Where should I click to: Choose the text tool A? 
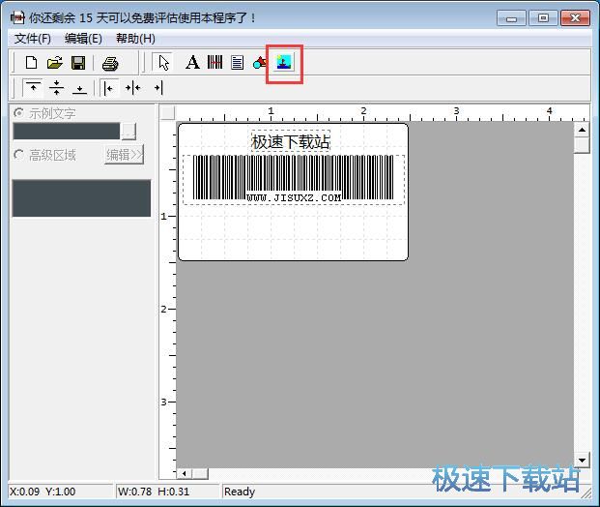(x=192, y=63)
